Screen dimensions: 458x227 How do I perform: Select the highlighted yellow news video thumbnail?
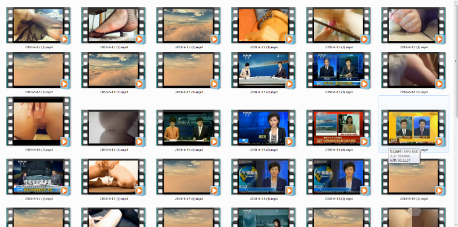tap(413, 128)
